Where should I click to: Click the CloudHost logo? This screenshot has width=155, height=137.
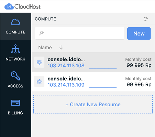click(22, 6)
